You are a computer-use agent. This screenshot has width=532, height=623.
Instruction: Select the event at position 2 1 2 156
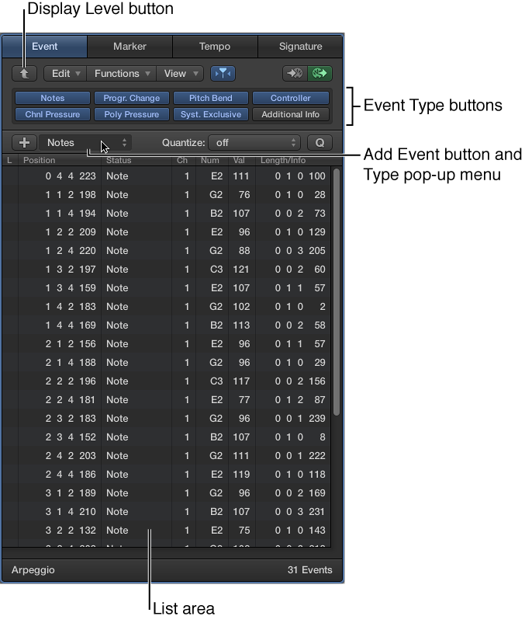click(x=166, y=344)
